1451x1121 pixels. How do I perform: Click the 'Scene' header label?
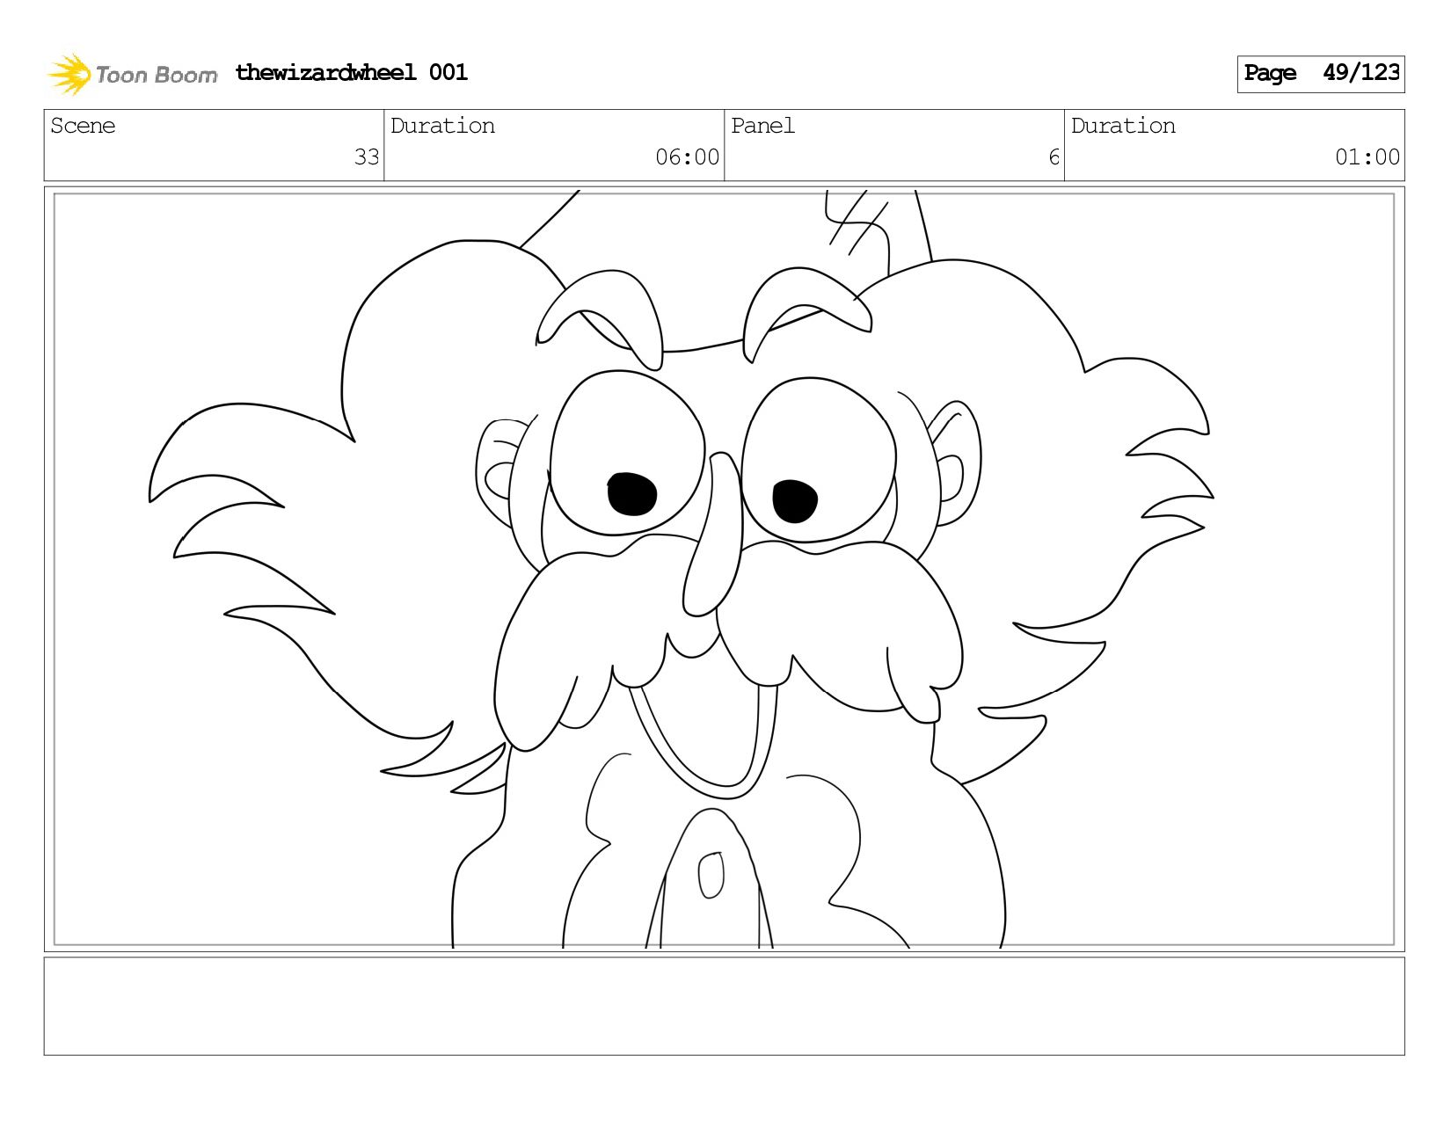[83, 126]
